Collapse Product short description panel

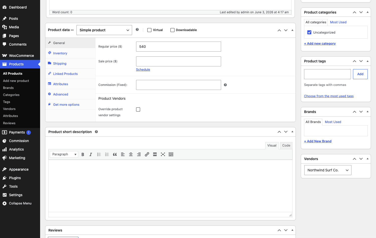(292, 132)
